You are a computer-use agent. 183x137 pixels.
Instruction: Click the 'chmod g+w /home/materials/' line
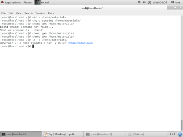tap(37, 37)
